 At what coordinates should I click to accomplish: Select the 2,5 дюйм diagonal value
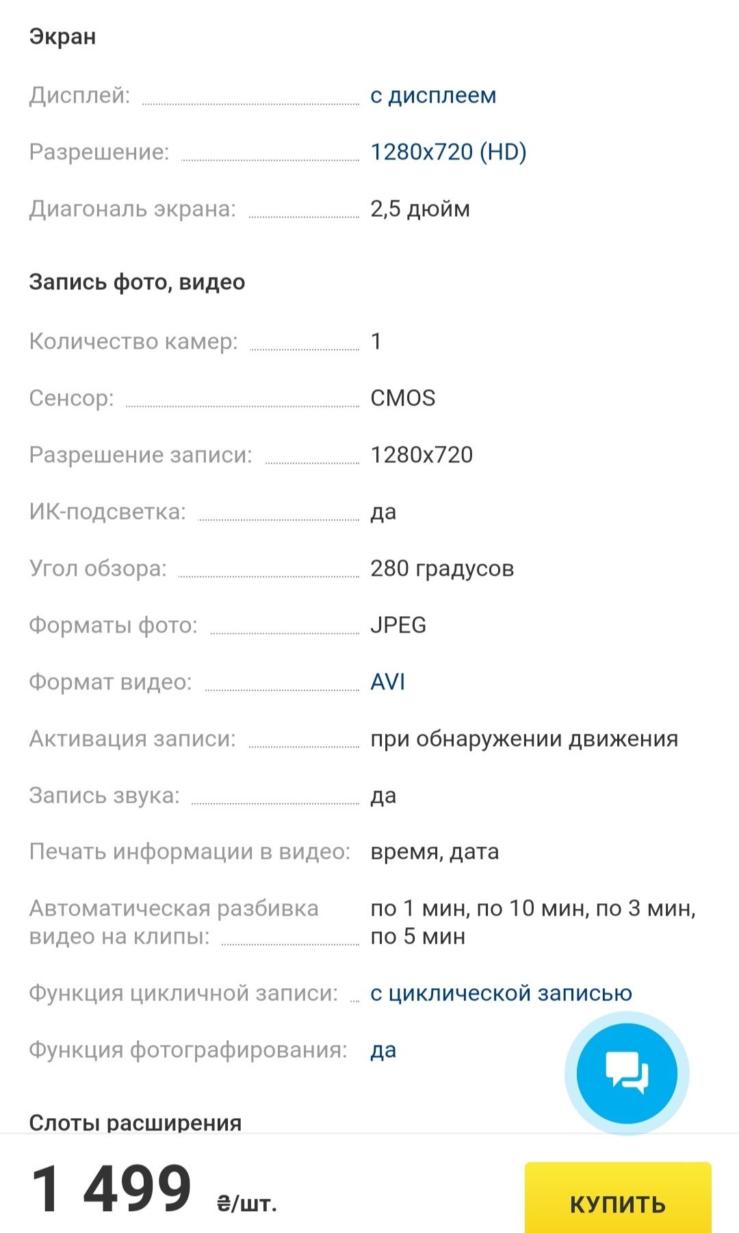[420, 209]
